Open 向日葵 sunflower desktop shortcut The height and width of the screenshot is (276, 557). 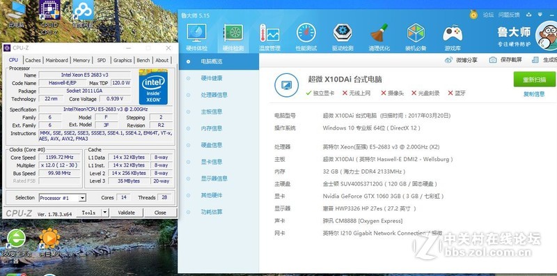pyautogui.click(x=49, y=243)
